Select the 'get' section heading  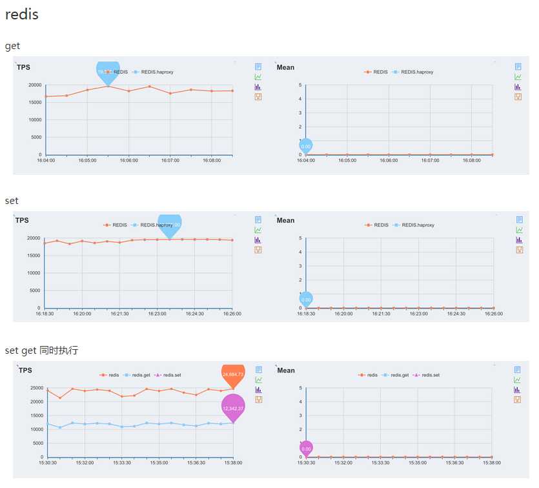[12, 46]
